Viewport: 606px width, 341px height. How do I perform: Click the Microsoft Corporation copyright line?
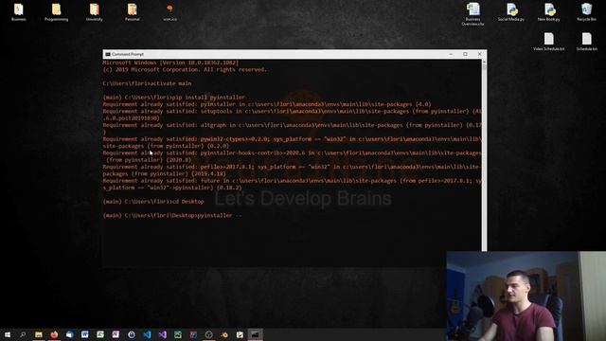pyautogui.click(x=186, y=69)
